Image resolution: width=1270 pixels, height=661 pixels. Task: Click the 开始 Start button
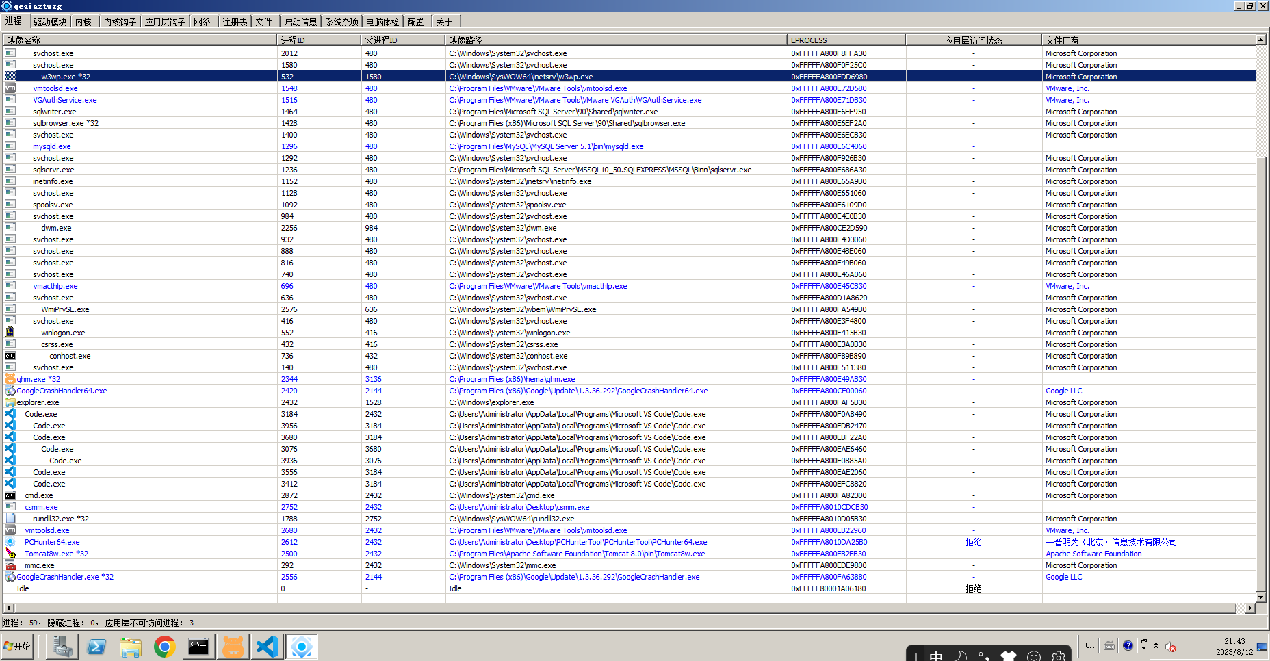[x=18, y=646]
